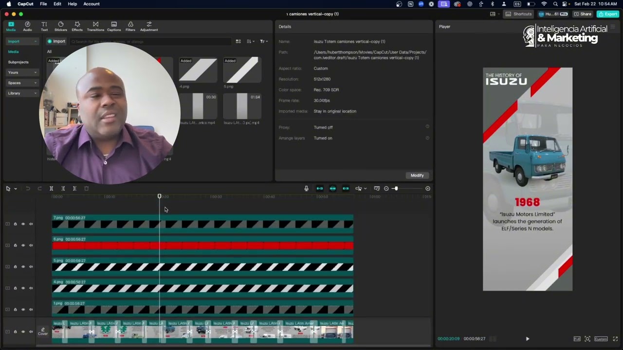This screenshot has height=350, width=623.
Task: Open the Adjustment tab
Action: [149, 26]
